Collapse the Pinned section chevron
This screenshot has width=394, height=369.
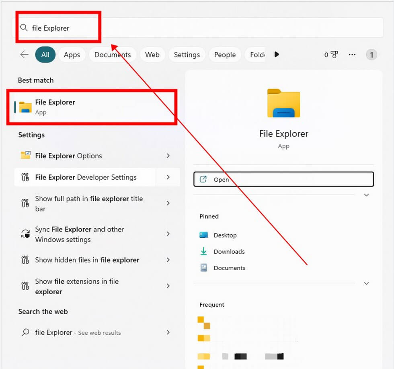[366, 283]
